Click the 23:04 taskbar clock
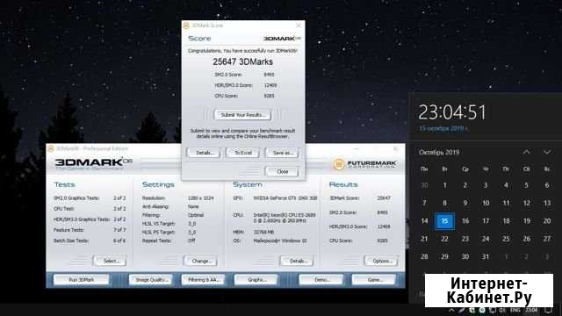 click(x=531, y=310)
